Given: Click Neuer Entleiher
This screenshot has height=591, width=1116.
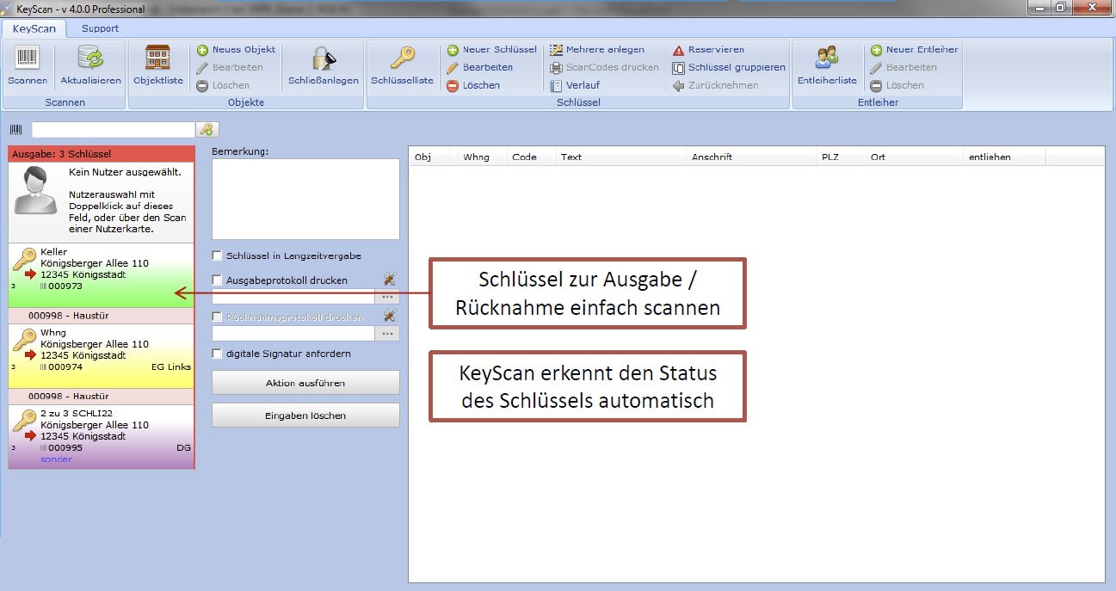Looking at the screenshot, I should pyautogui.click(x=914, y=50).
